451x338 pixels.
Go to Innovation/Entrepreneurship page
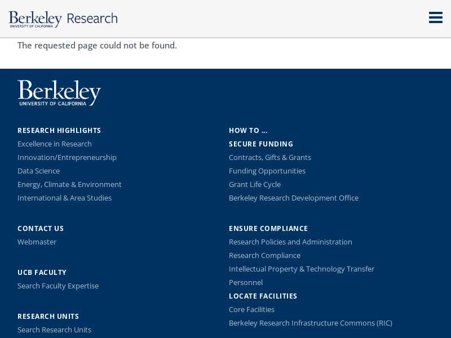(x=67, y=158)
